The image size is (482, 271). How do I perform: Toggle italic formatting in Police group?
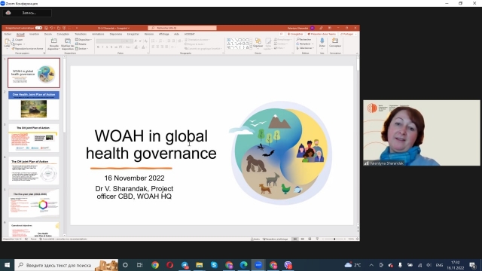click(102, 47)
